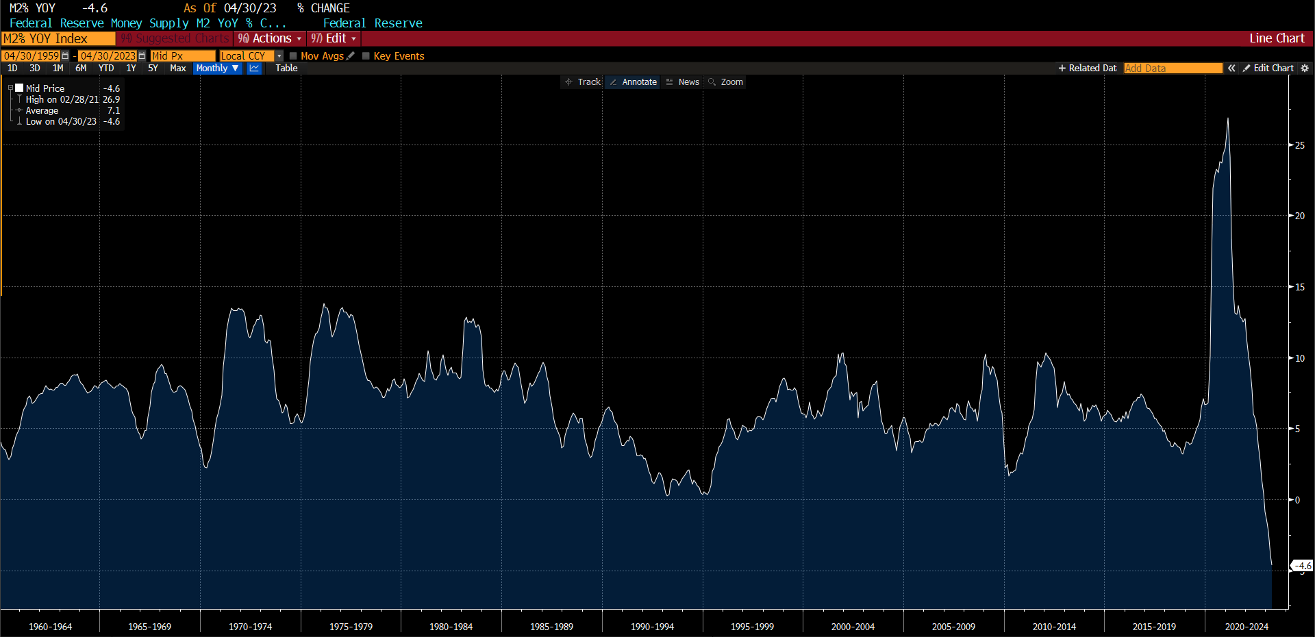Select the YTD range tab
Image resolution: width=1315 pixels, height=637 pixels.
[106, 68]
